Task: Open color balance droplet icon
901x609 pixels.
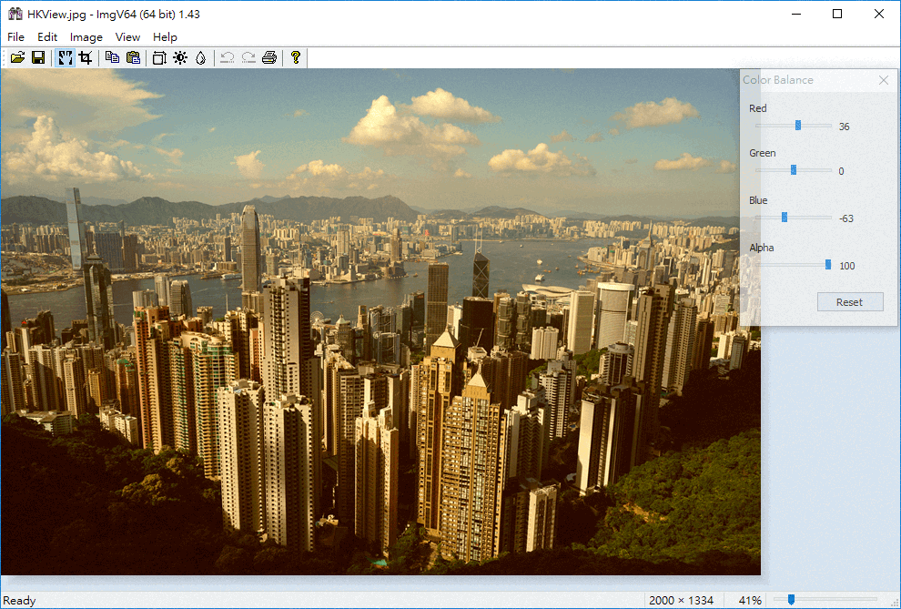Action: tap(200, 57)
